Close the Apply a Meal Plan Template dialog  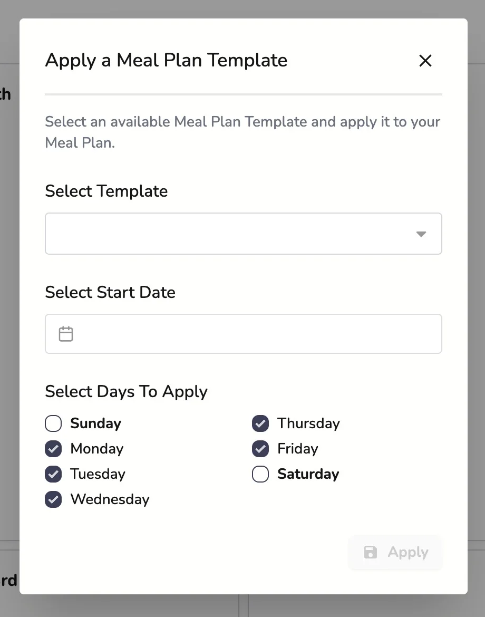click(x=425, y=61)
